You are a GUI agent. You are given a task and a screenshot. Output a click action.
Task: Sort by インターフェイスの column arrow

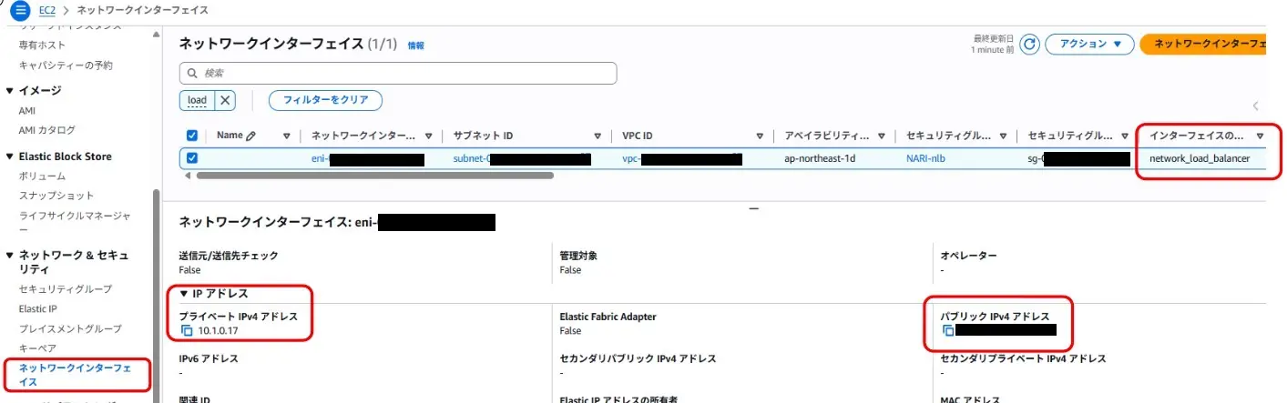point(1260,136)
